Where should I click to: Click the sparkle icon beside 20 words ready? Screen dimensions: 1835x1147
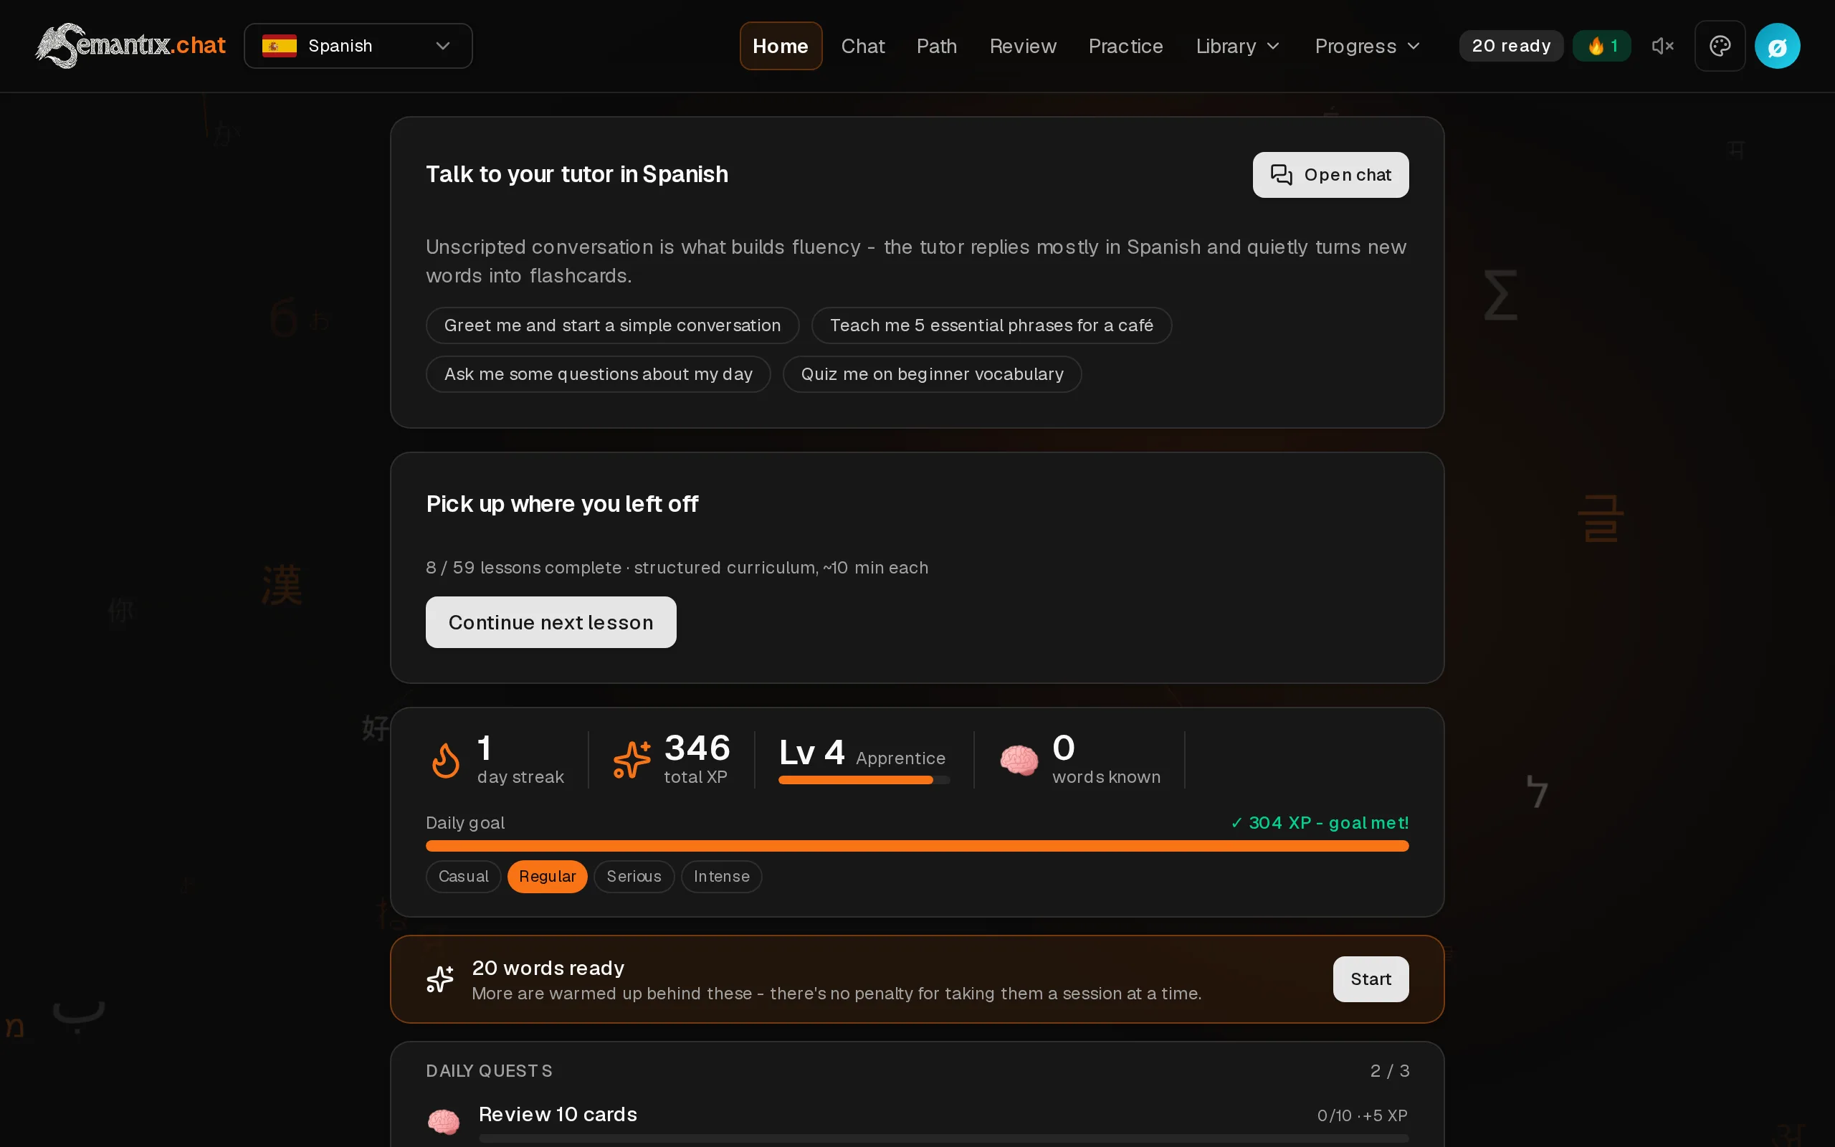coord(440,979)
